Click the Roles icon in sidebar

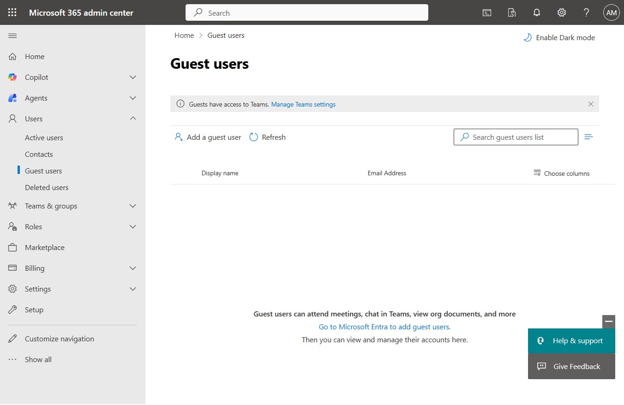(x=12, y=227)
